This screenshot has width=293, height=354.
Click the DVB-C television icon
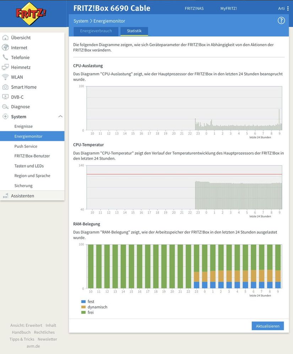tap(5, 97)
